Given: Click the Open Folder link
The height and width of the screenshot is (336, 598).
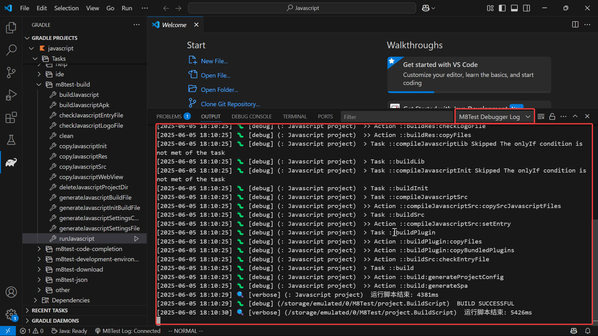Looking at the screenshot, I should click(x=219, y=90).
